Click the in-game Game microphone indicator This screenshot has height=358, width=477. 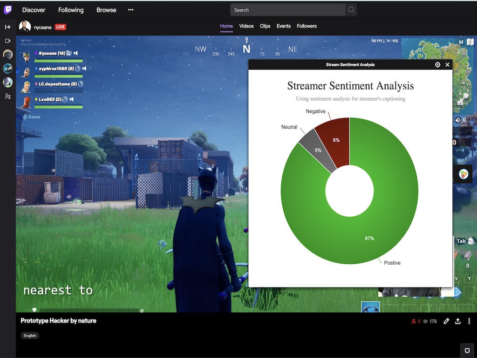click(32, 117)
